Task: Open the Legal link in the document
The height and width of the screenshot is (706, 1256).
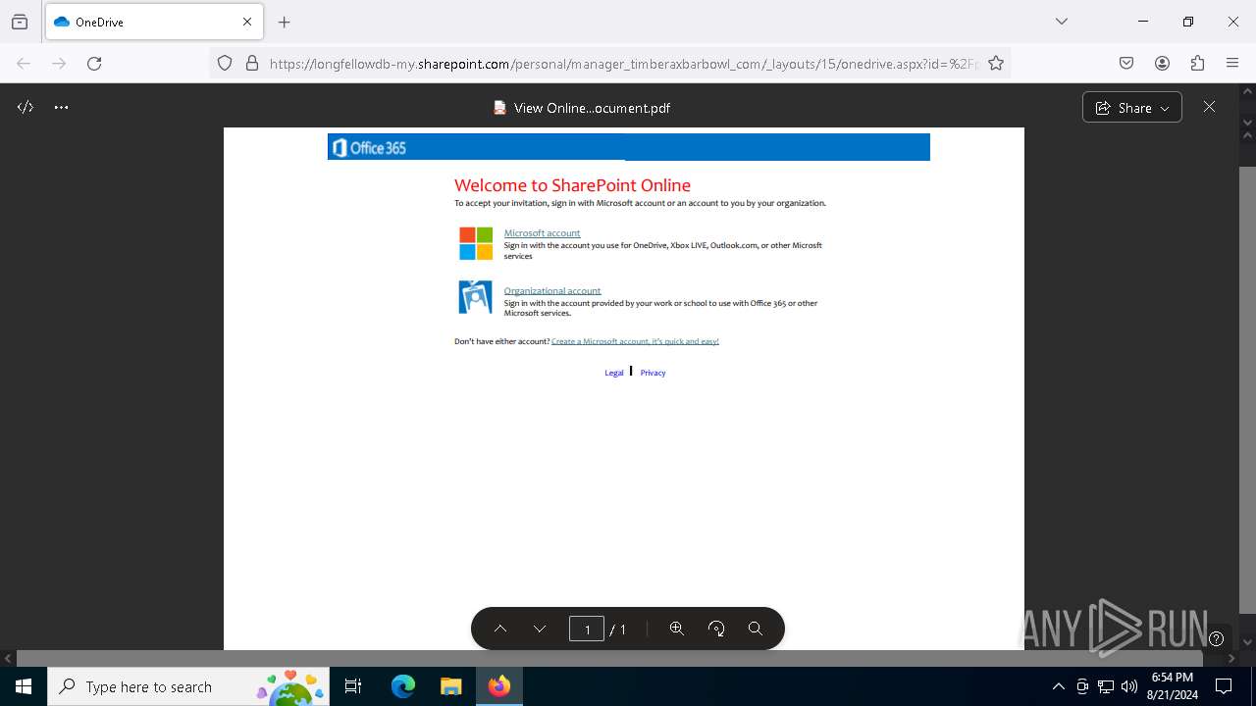Action: pos(614,373)
